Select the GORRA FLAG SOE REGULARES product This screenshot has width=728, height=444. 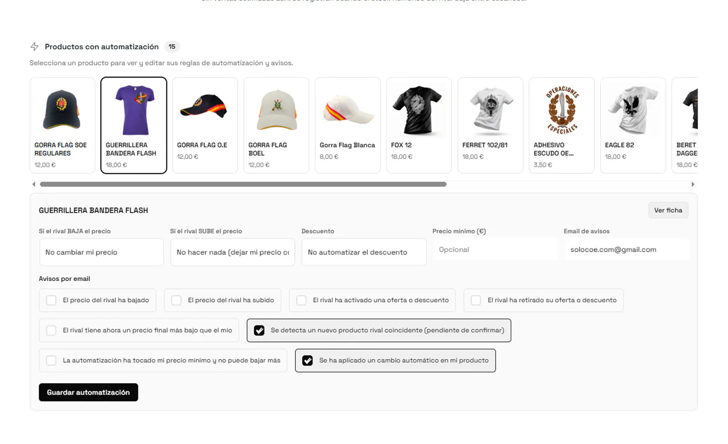[x=63, y=126]
